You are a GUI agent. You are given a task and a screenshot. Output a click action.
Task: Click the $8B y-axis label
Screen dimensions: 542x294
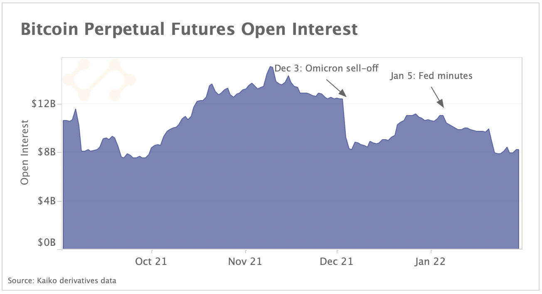pos(46,152)
